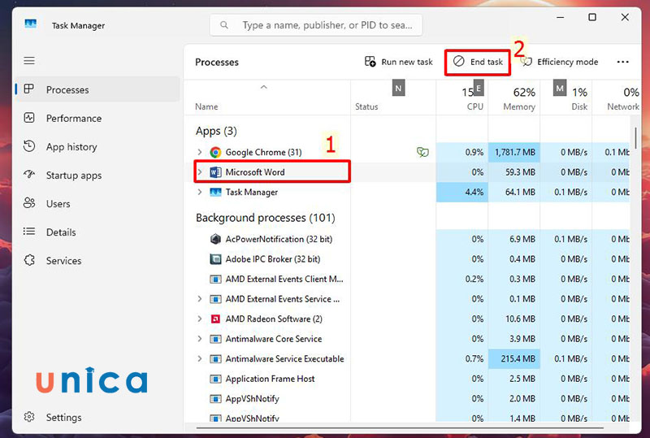Select the Adobe IPC Broker (32 bit) row
Image resolution: width=650 pixels, height=438 pixels.
tap(407, 258)
